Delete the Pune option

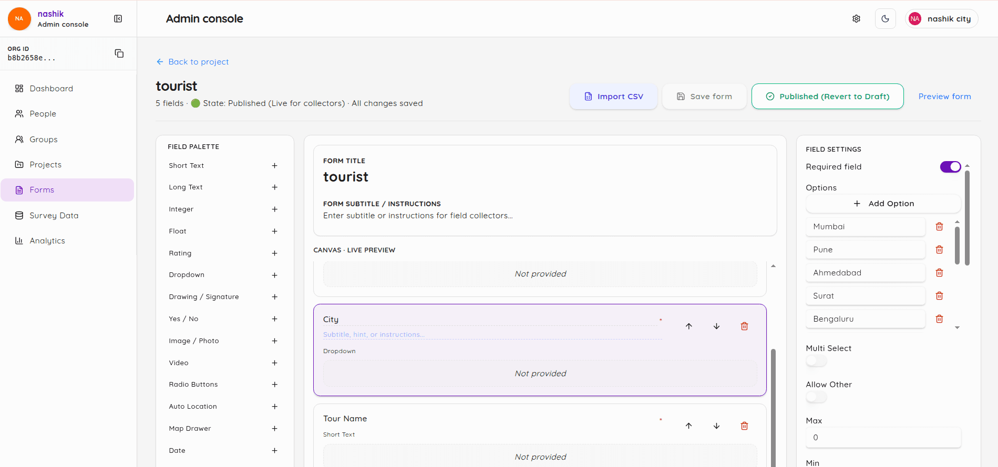(x=939, y=250)
